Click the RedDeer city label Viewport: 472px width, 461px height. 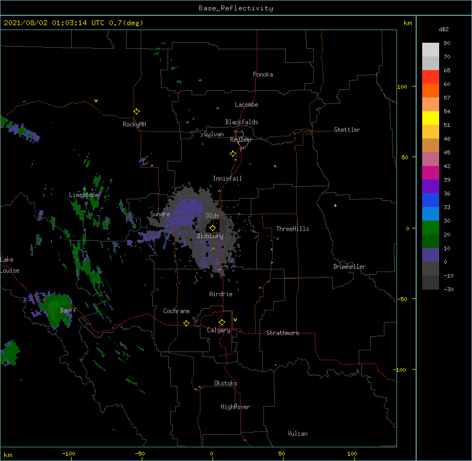coord(241,140)
